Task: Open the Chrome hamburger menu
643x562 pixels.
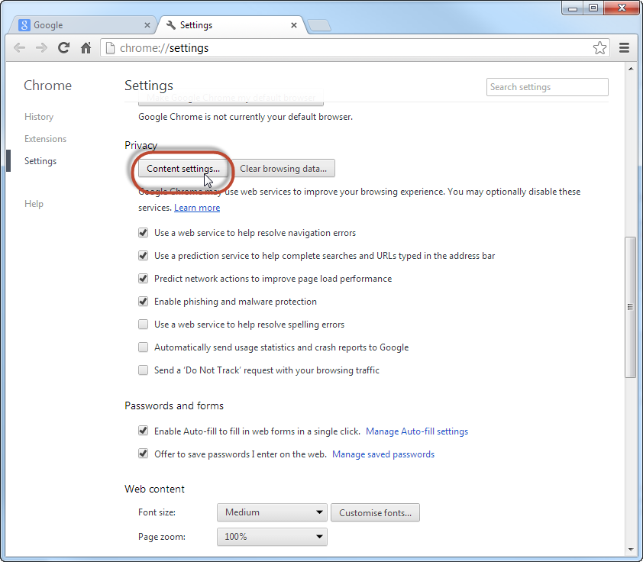Action: coord(624,48)
